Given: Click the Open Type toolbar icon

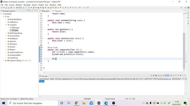Looking at the screenshot, I should pos(56,8).
